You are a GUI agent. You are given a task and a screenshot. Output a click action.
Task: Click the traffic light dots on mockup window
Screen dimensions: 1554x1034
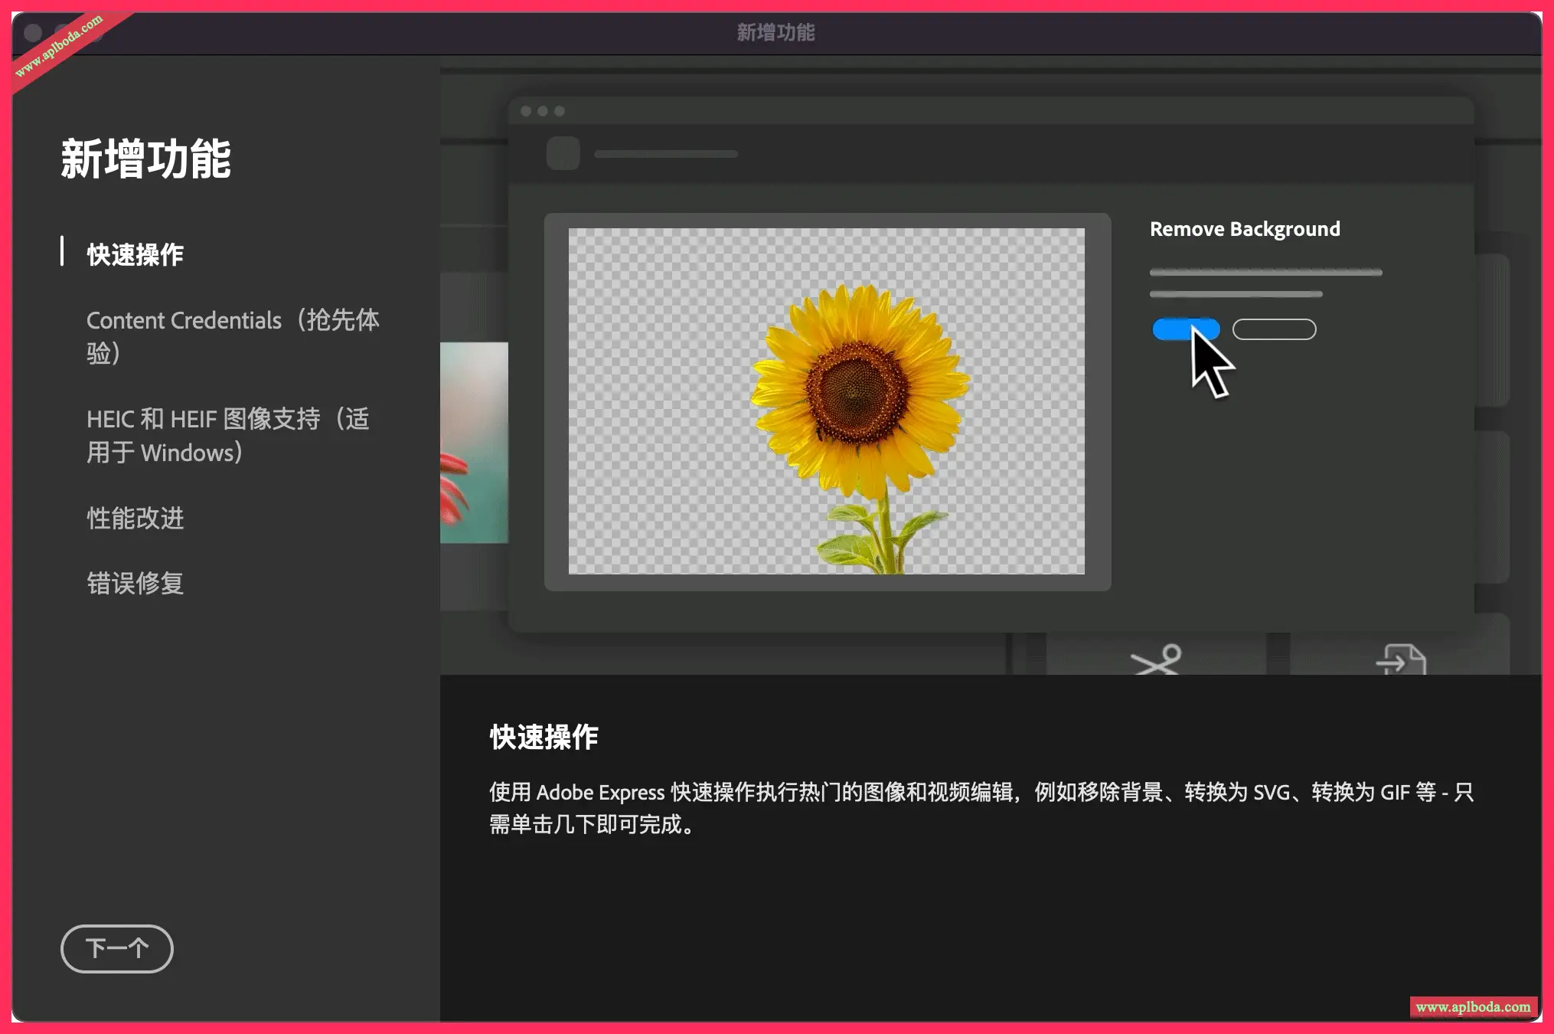pyautogui.click(x=541, y=110)
